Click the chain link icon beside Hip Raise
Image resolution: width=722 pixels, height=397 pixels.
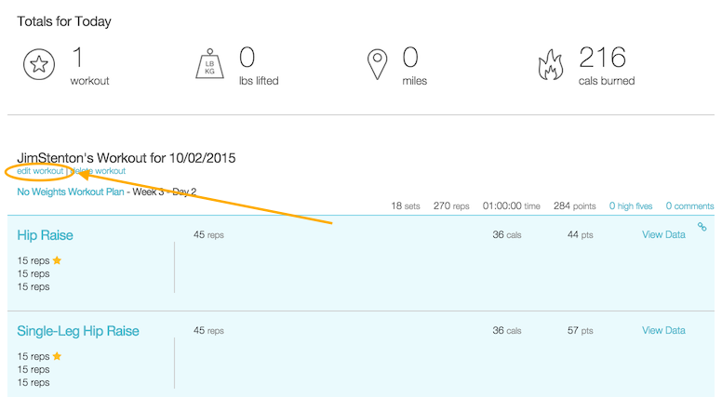[702, 226]
